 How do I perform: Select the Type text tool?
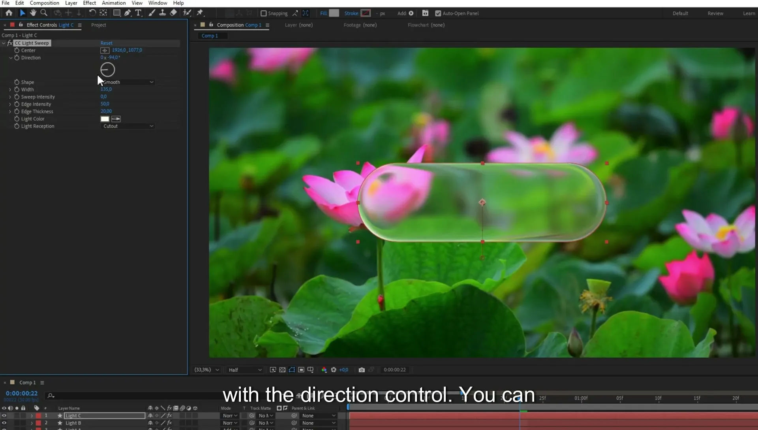click(x=138, y=13)
